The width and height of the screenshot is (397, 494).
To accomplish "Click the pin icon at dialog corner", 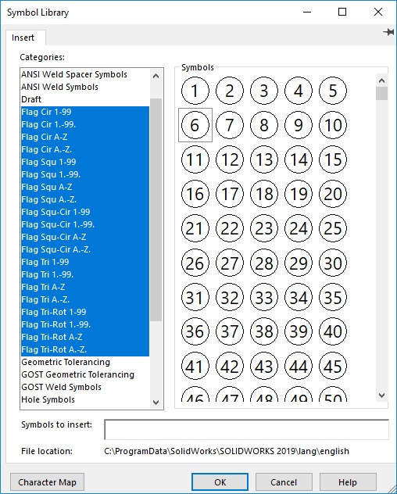I will 388,32.
